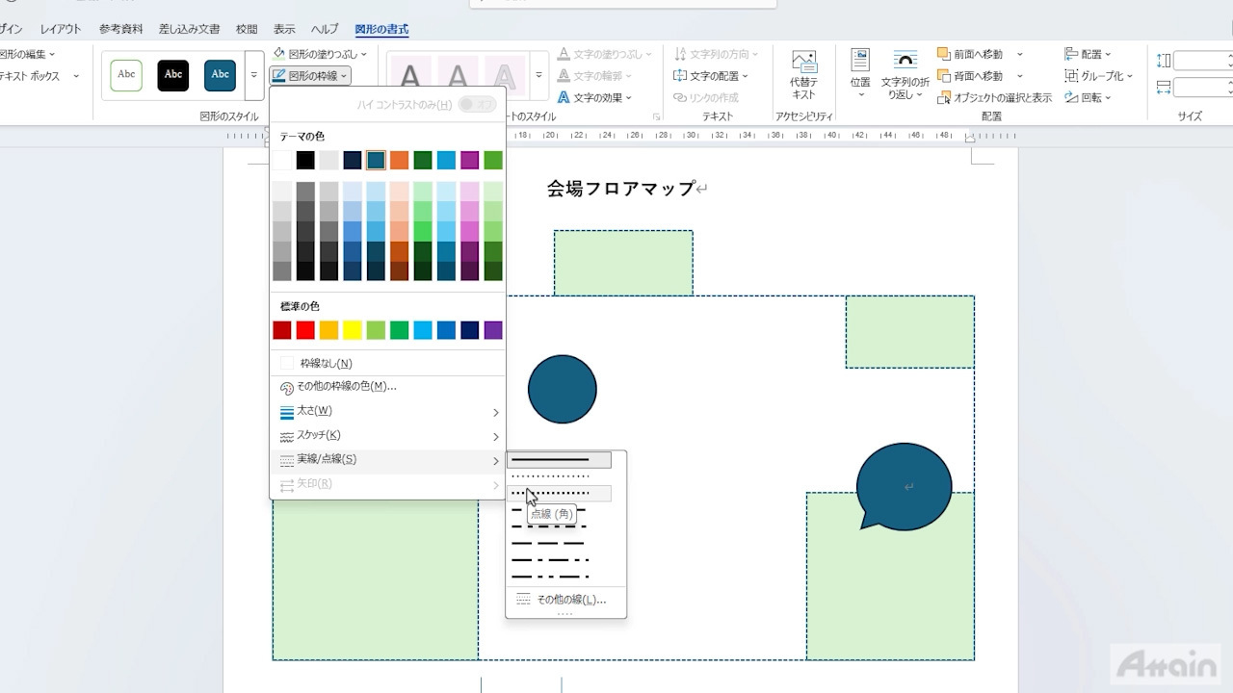This screenshot has height=693, width=1233.
Task: Open 文字の配置 text alignment menu
Action: tap(711, 75)
